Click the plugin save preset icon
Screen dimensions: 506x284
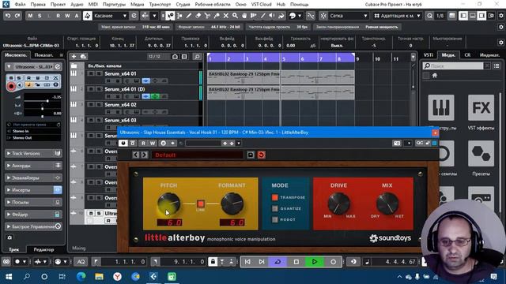pyautogui.click(x=251, y=155)
